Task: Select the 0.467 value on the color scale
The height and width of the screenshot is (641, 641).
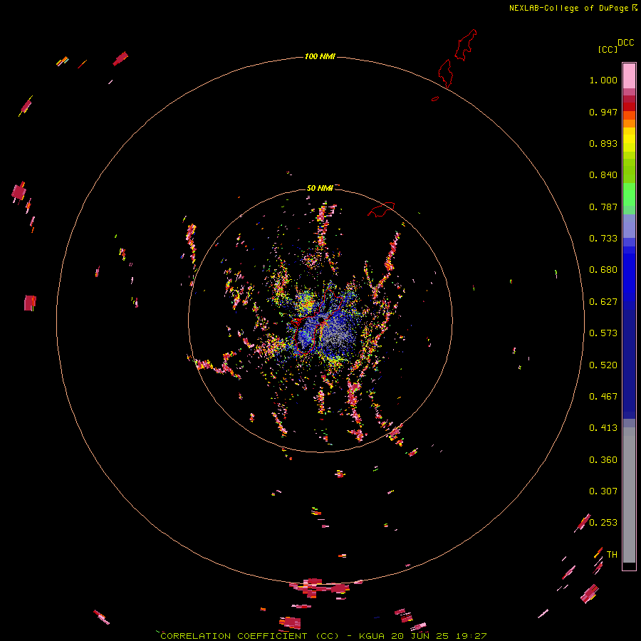Action: 603,397
